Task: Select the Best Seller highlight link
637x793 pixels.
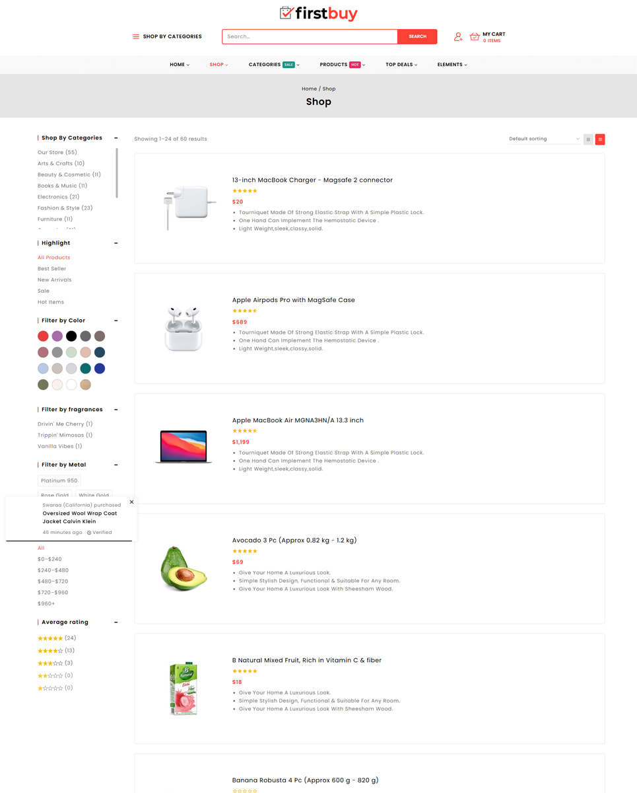Action: pos(51,269)
